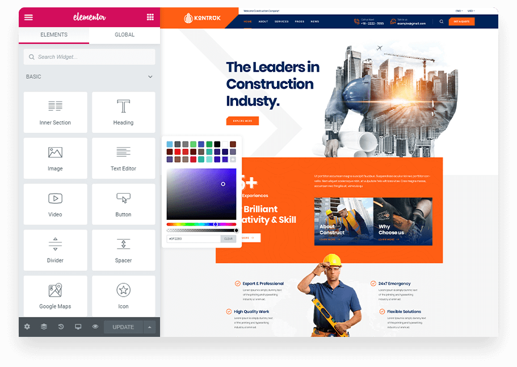Open the revision history icon
The width and height of the screenshot is (517, 367).
(x=61, y=327)
